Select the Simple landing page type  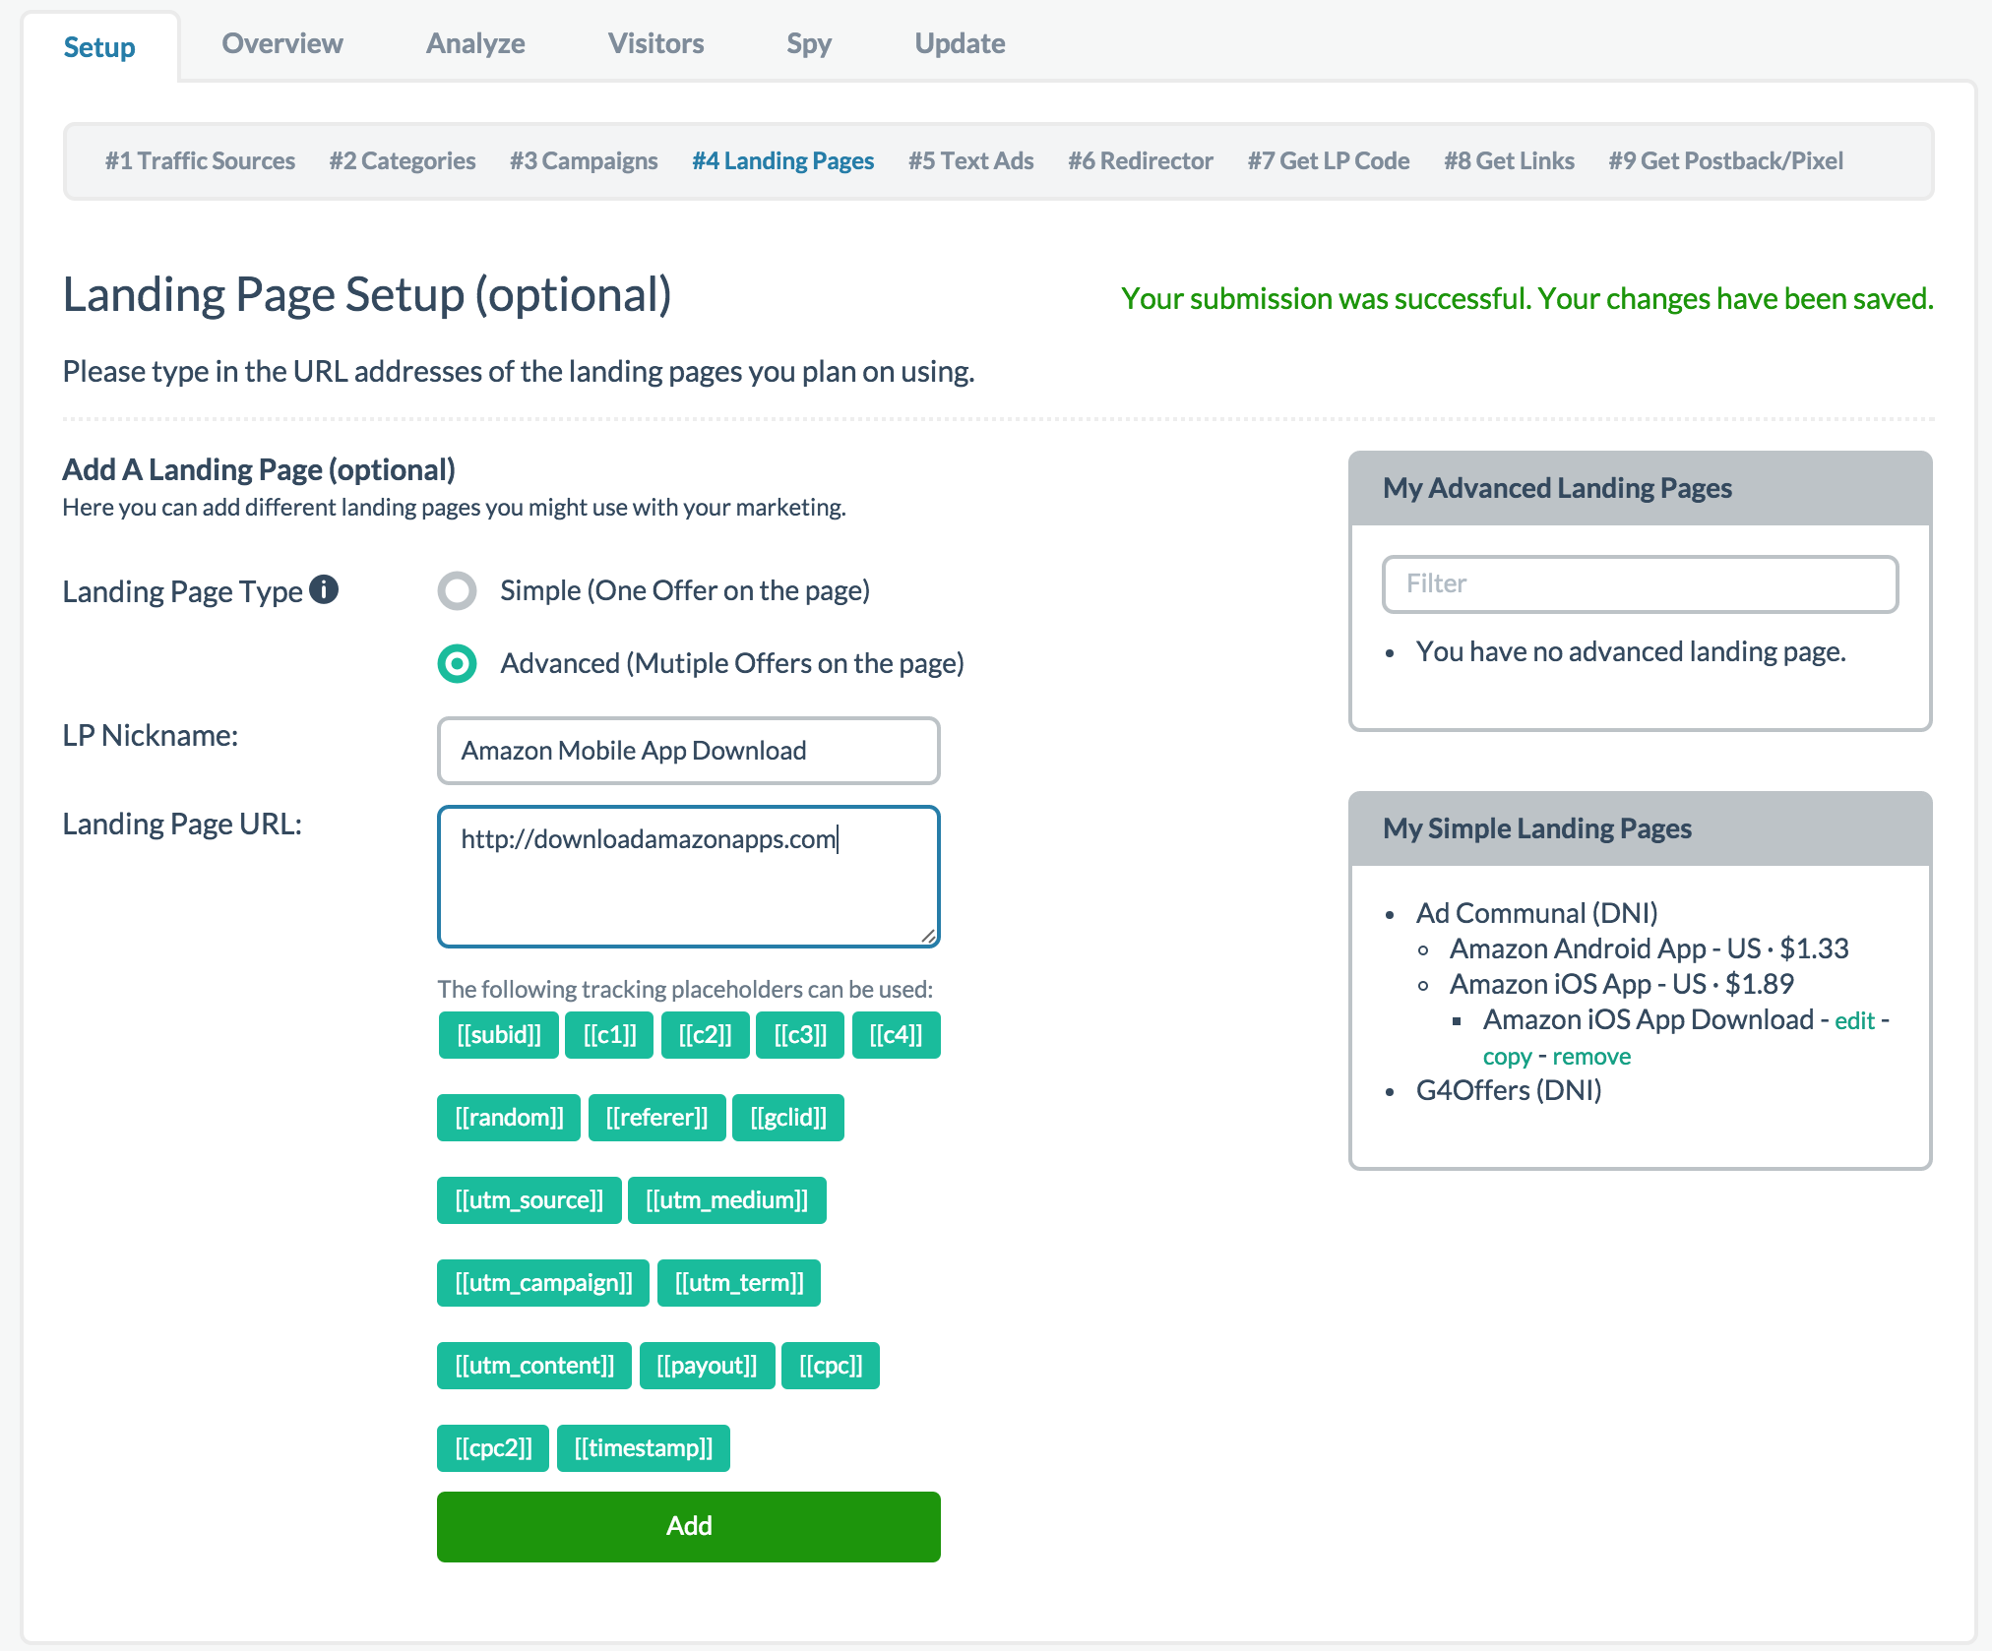tap(457, 590)
